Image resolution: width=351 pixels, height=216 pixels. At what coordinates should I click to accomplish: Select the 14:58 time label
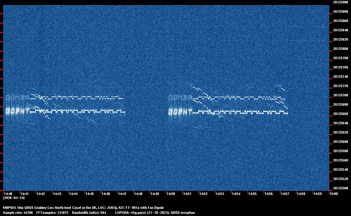pos(301,194)
